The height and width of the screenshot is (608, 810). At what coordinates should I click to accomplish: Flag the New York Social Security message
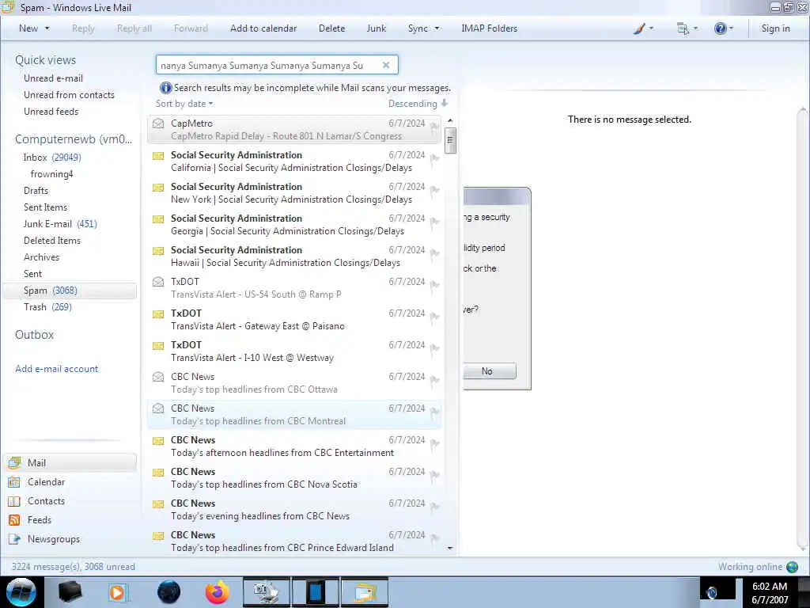pos(434,190)
